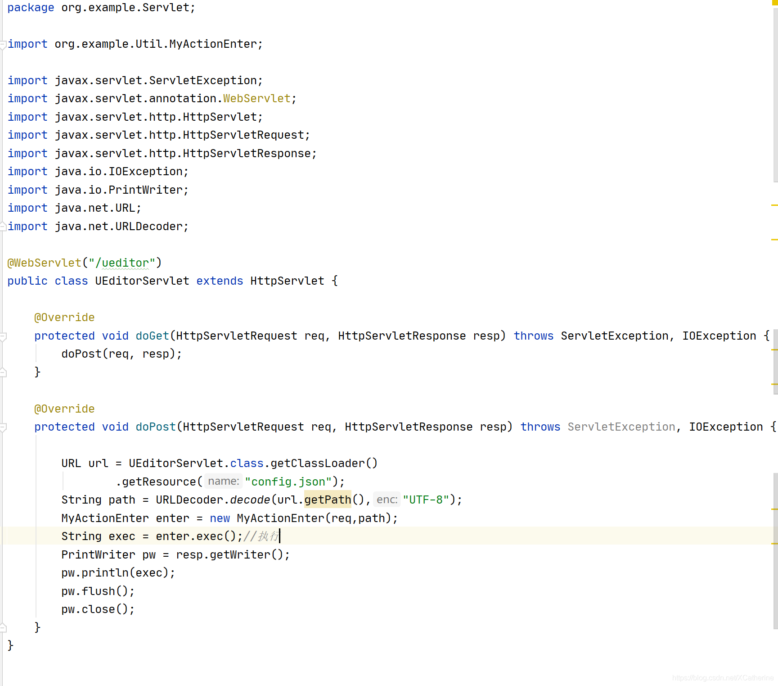Click warning stripe mark near URLDecoder import
The height and width of the screenshot is (686, 778).
coord(774,240)
